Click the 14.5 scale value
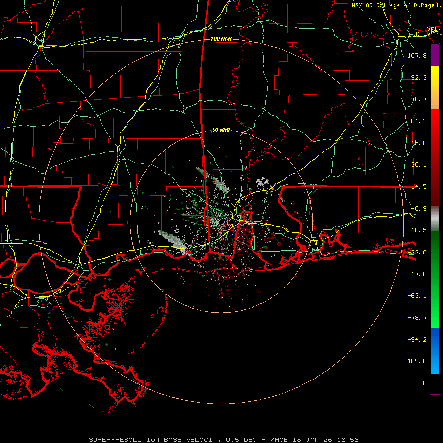The width and height of the screenshot is (443, 443). 419,187
